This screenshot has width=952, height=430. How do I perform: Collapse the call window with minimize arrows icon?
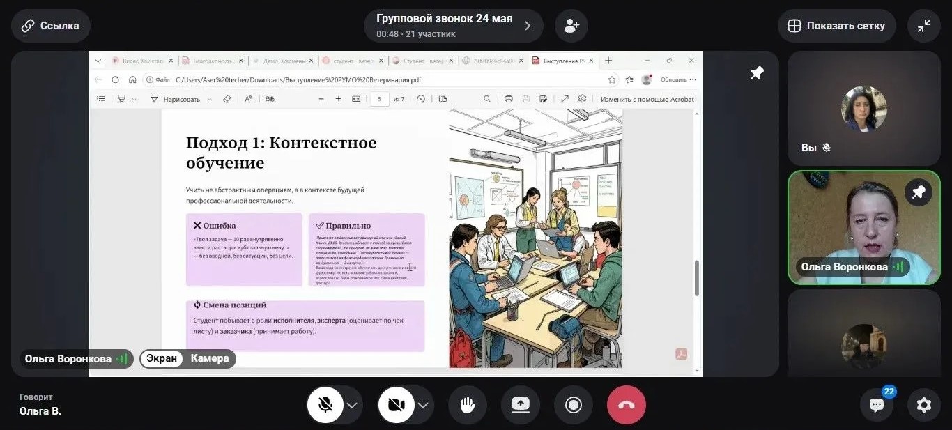click(x=924, y=26)
